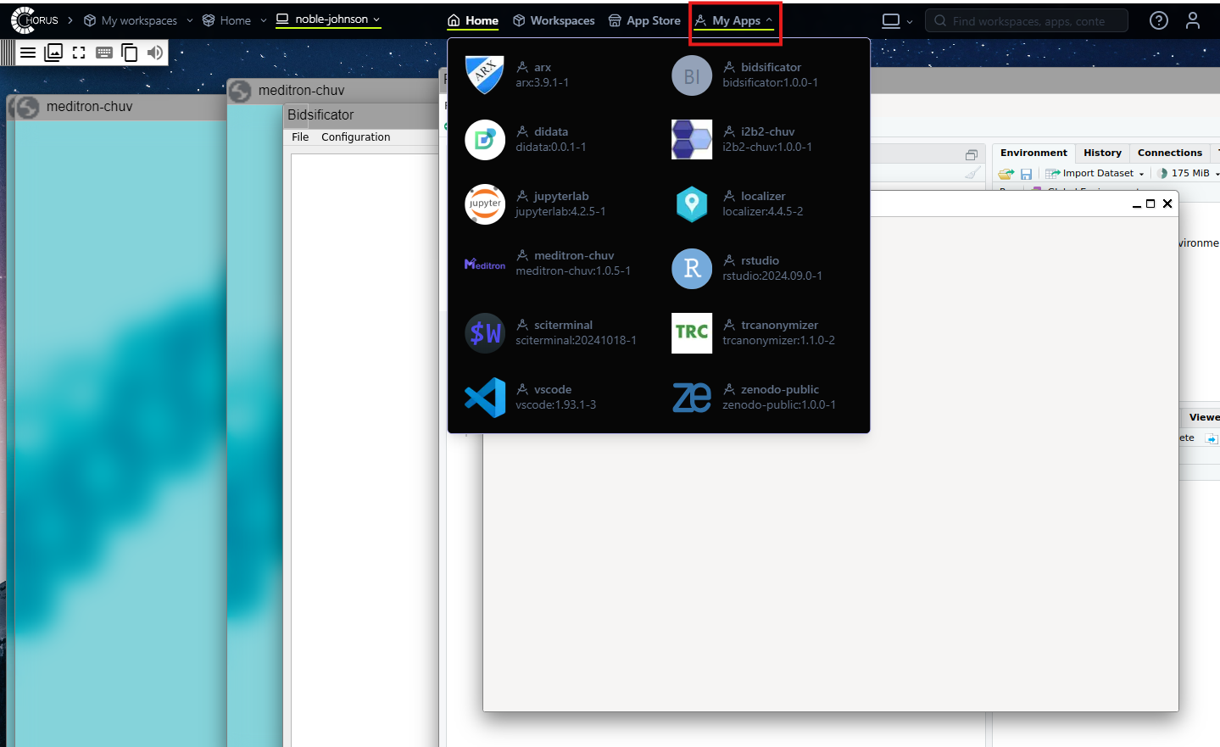Viewport: 1220px width, 747px height.
Task: Open the rstudio R icon
Action: click(x=692, y=269)
